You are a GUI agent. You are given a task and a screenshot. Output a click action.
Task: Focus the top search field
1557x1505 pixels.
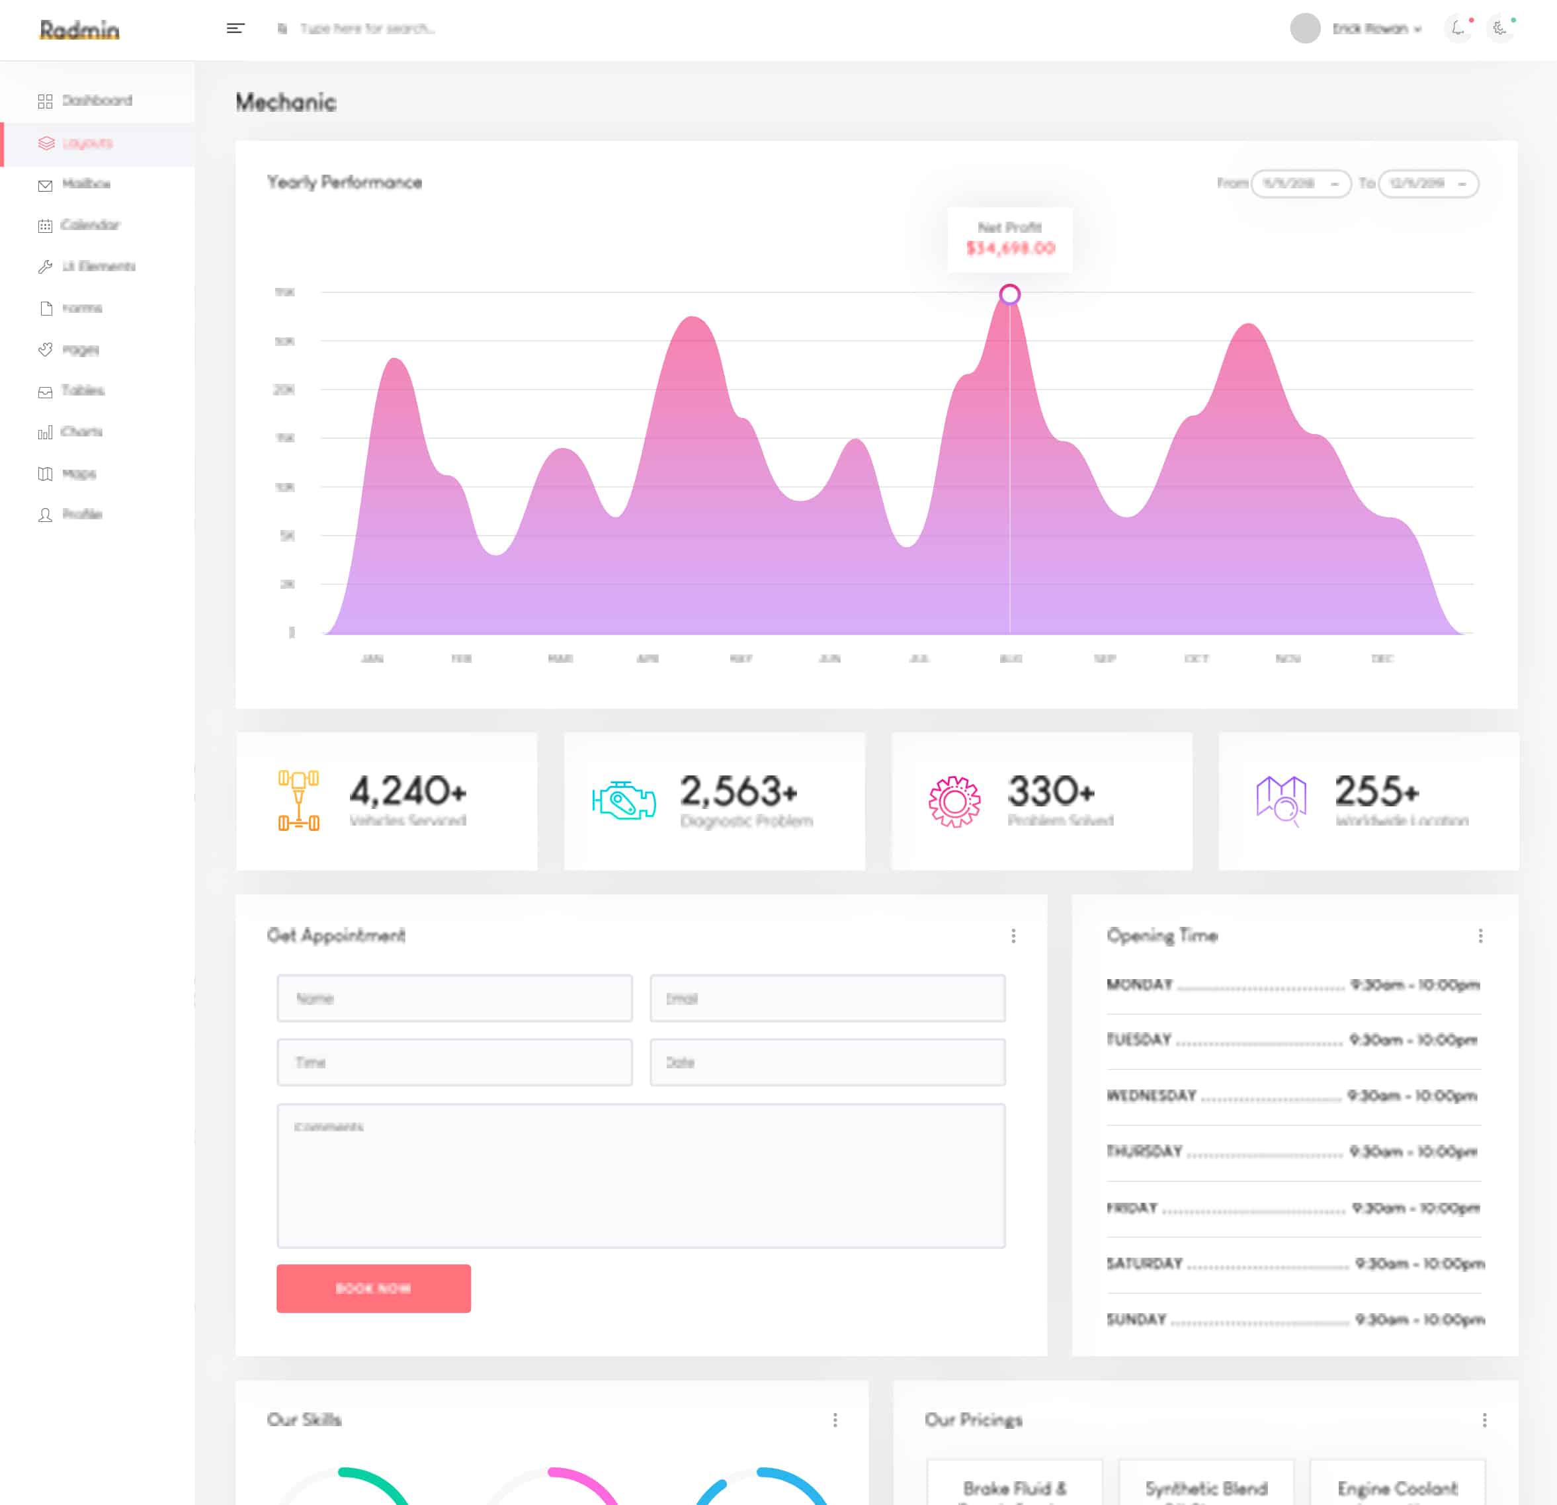(367, 28)
